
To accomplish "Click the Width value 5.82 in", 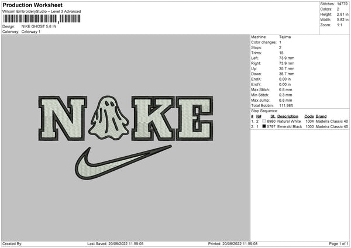I will click(342, 20).
